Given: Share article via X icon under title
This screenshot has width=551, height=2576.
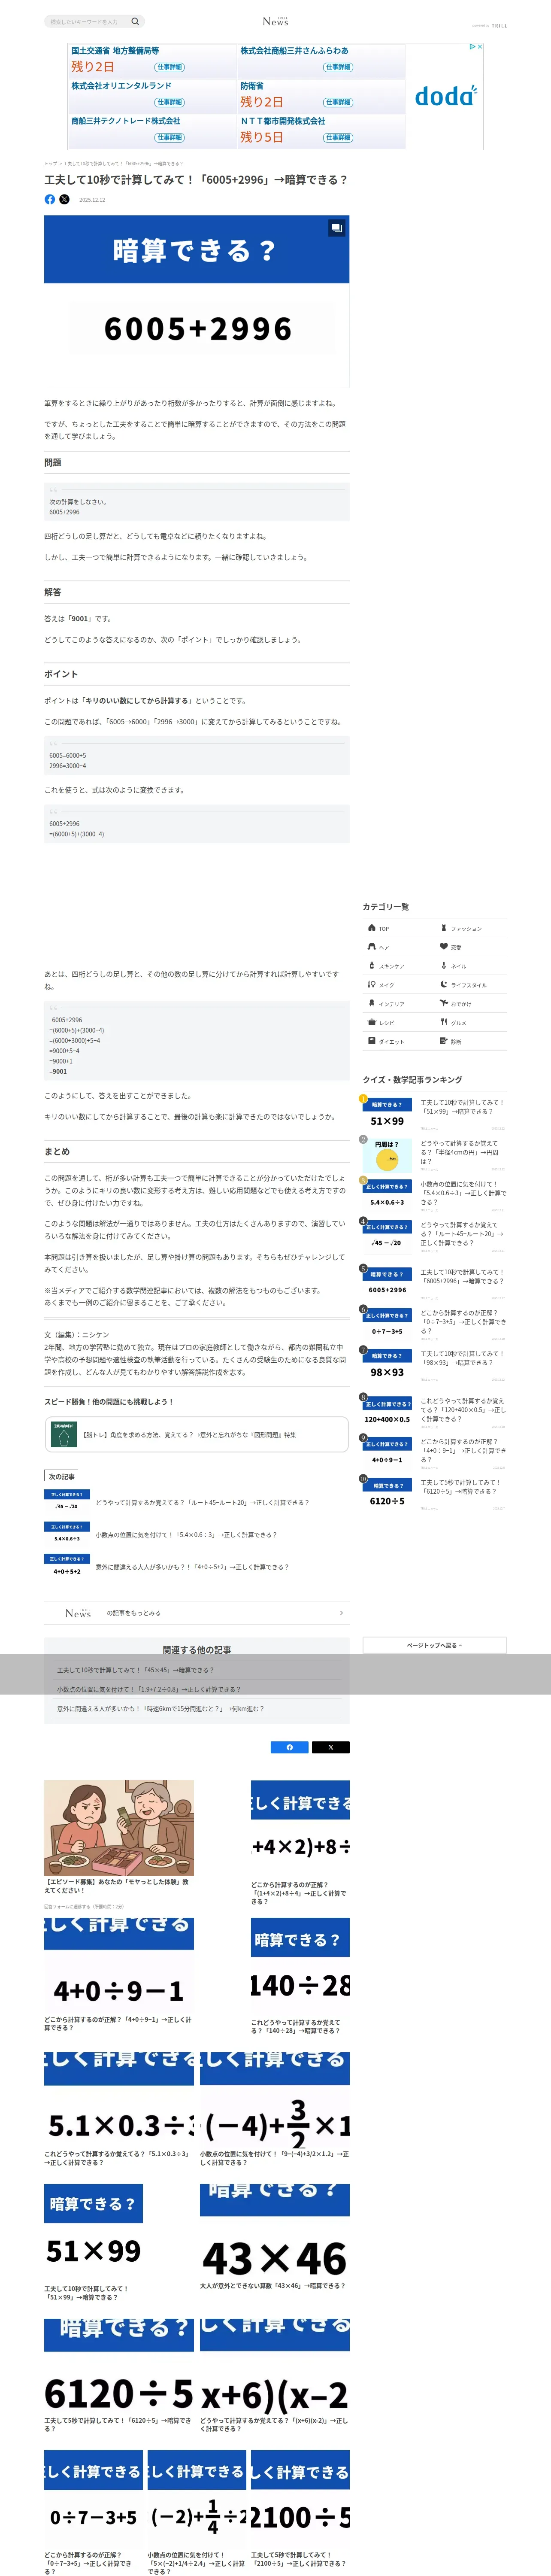Looking at the screenshot, I should click(64, 199).
